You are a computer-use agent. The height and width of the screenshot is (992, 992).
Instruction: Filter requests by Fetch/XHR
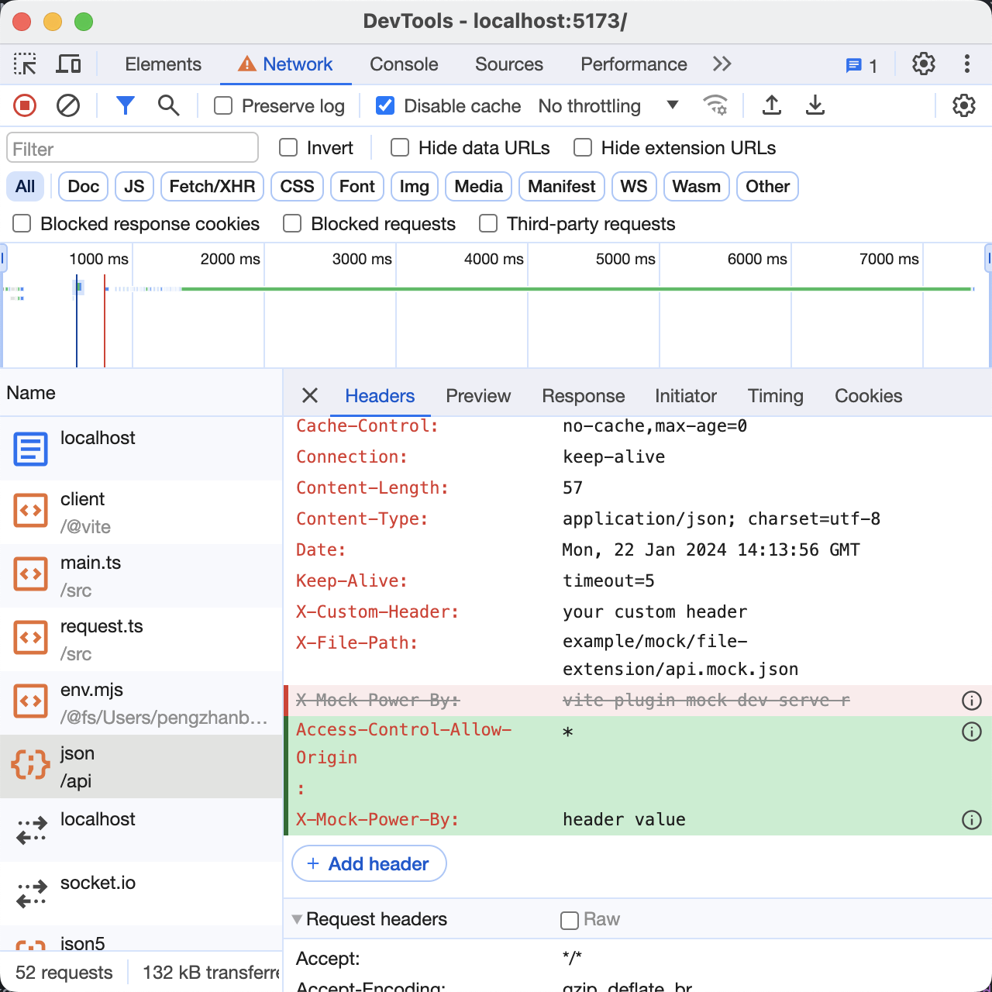click(212, 187)
